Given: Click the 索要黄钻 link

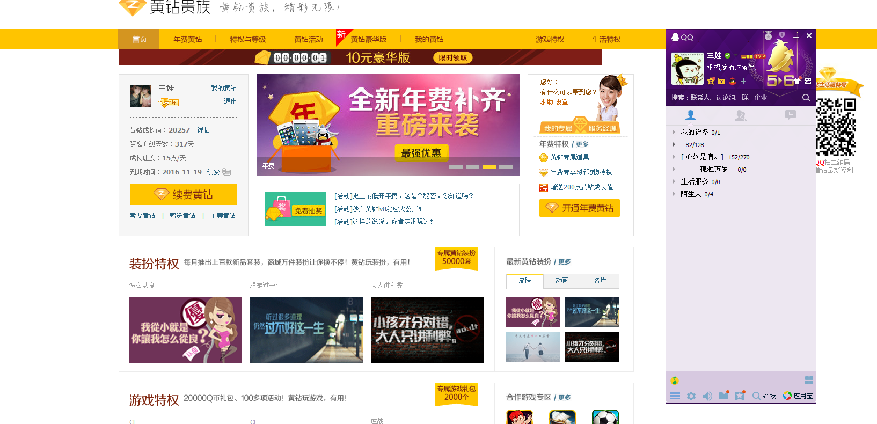Looking at the screenshot, I should coord(142,216).
